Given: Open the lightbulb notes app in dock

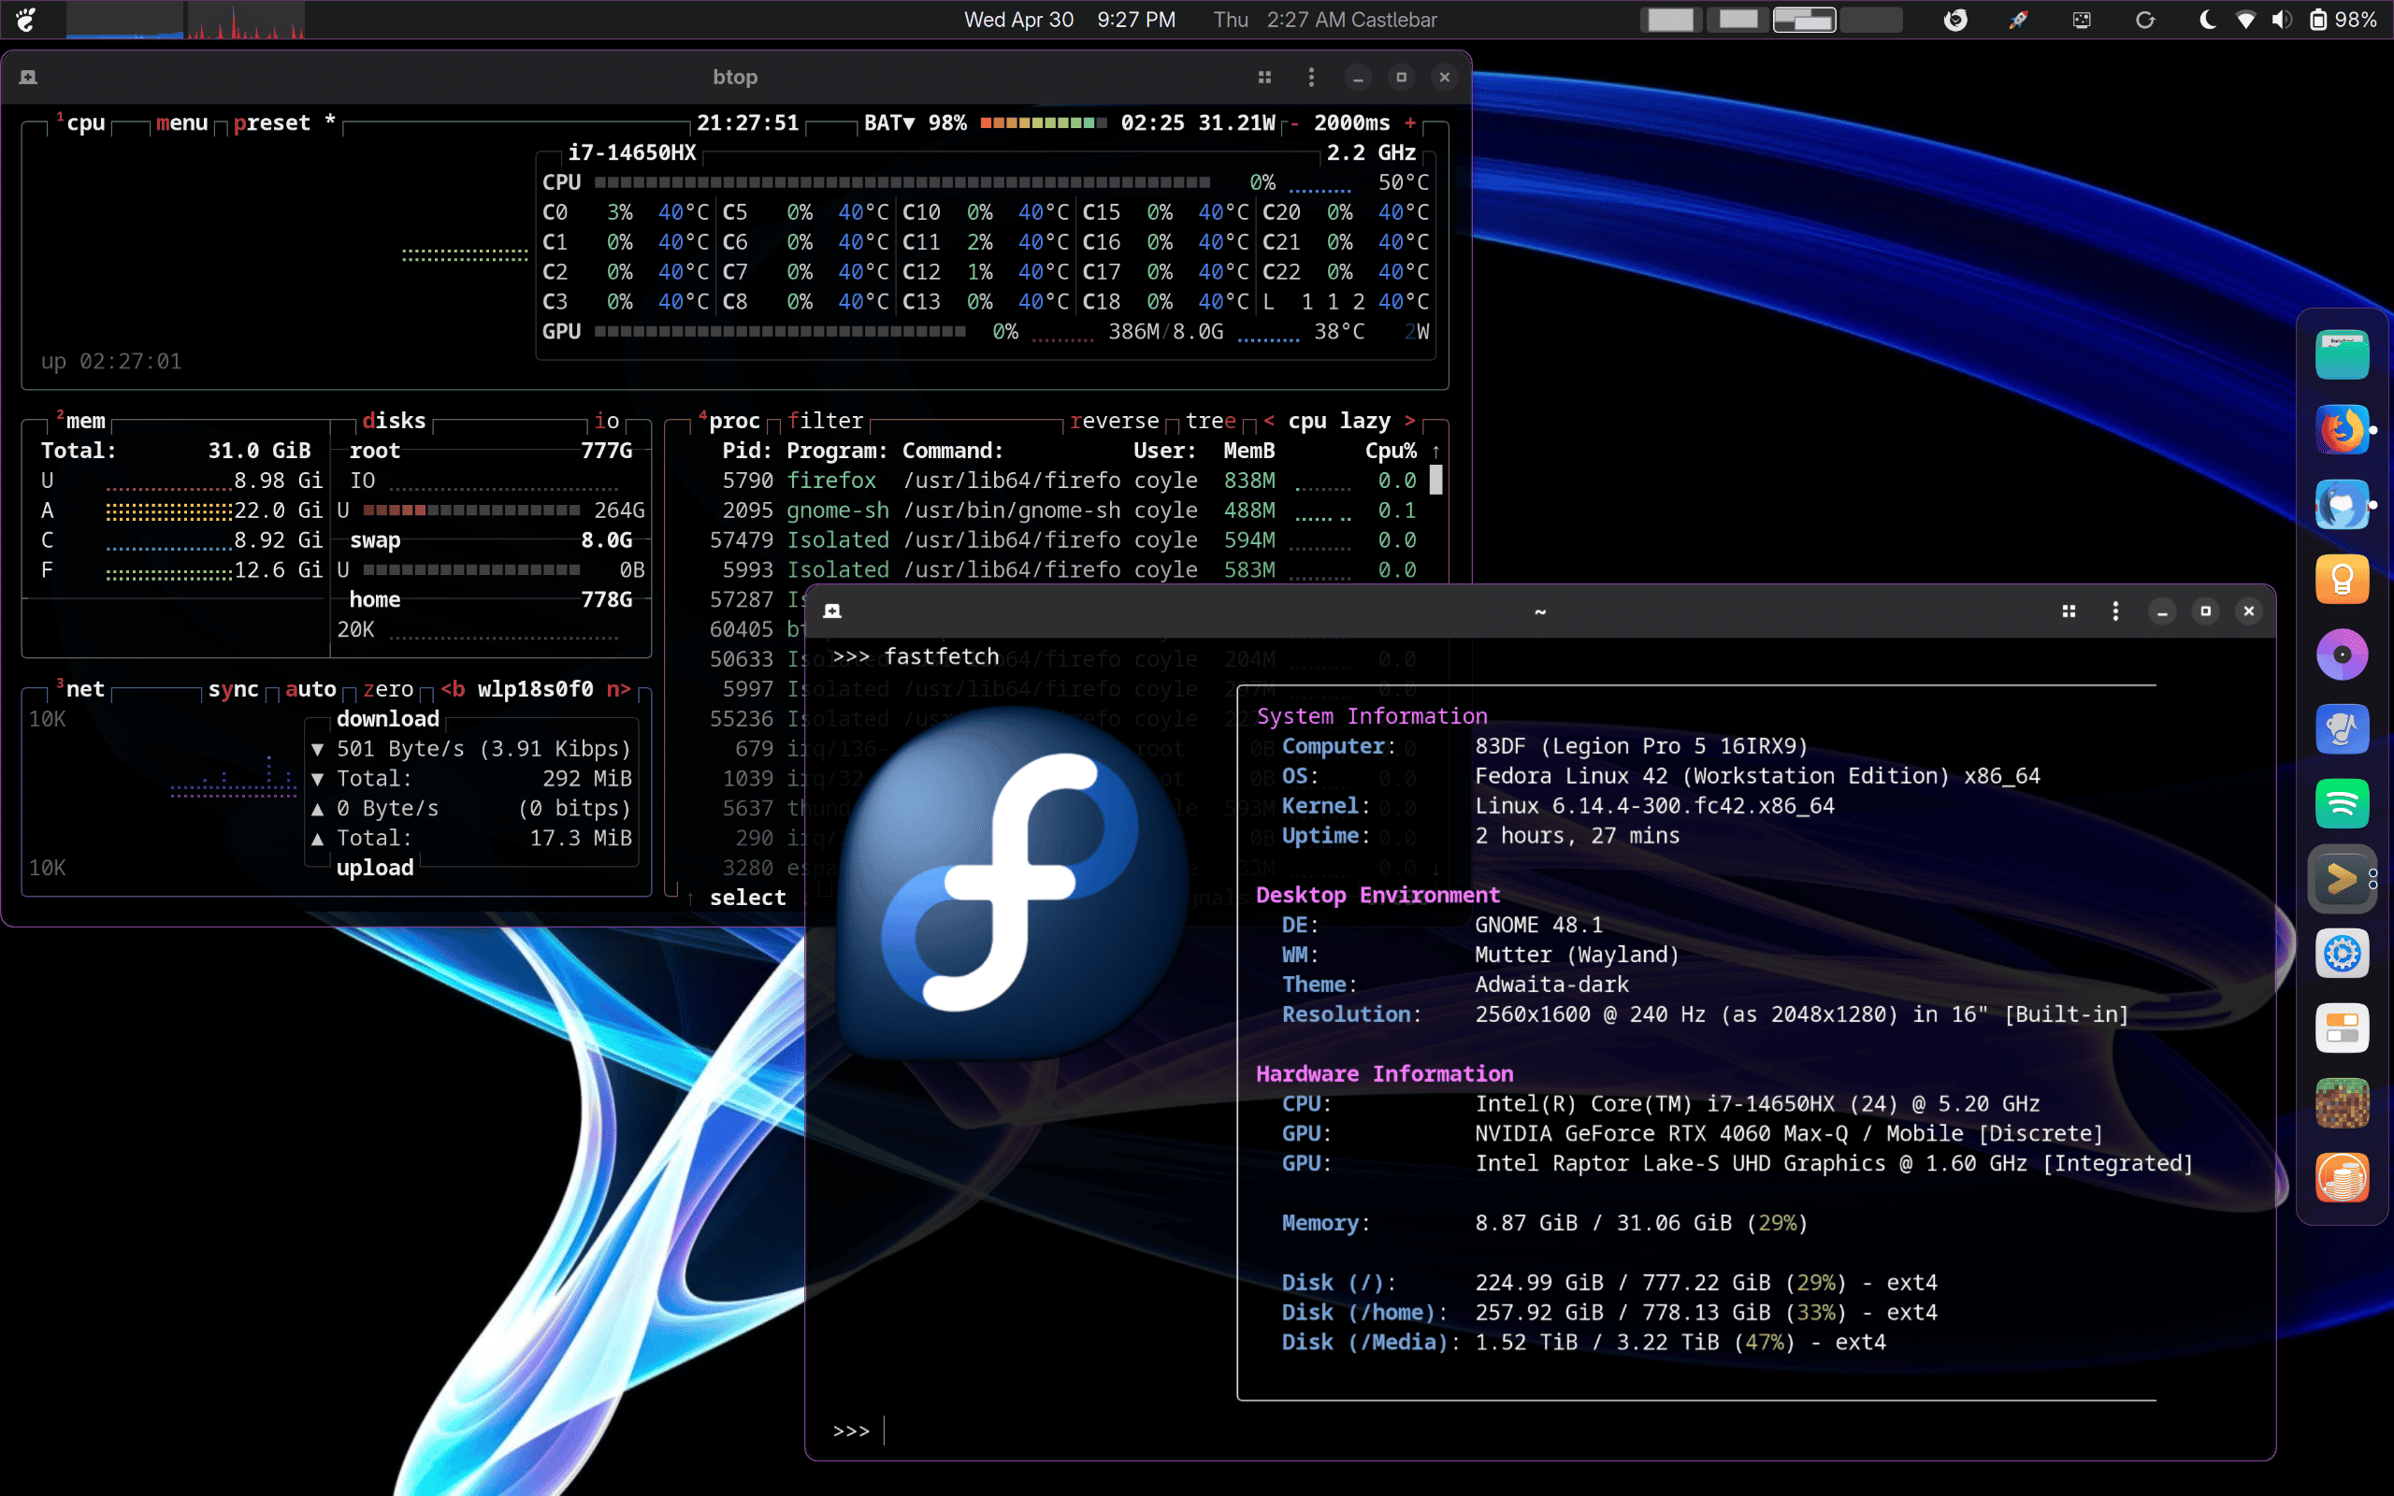Looking at the screenshot, I should (x=2342, y=580).
